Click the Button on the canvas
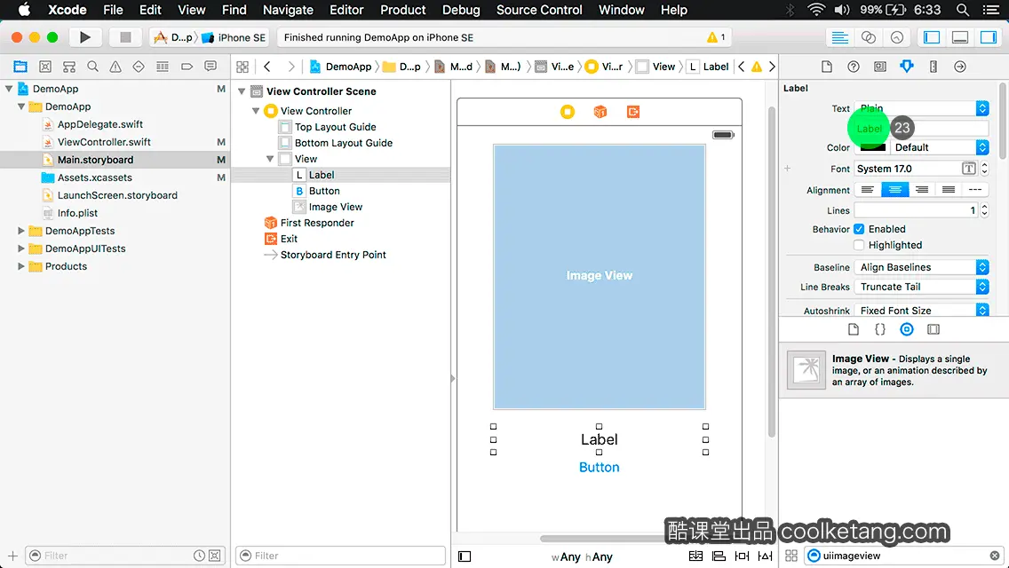The image size is (1009, 568). tap(599, 467)
